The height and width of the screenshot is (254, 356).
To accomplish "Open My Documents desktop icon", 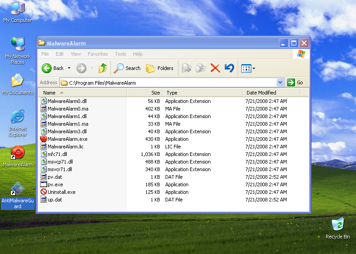I will click(17, 84).
